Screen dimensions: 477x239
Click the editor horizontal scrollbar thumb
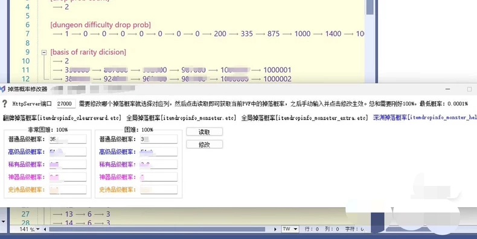(157, 229)
